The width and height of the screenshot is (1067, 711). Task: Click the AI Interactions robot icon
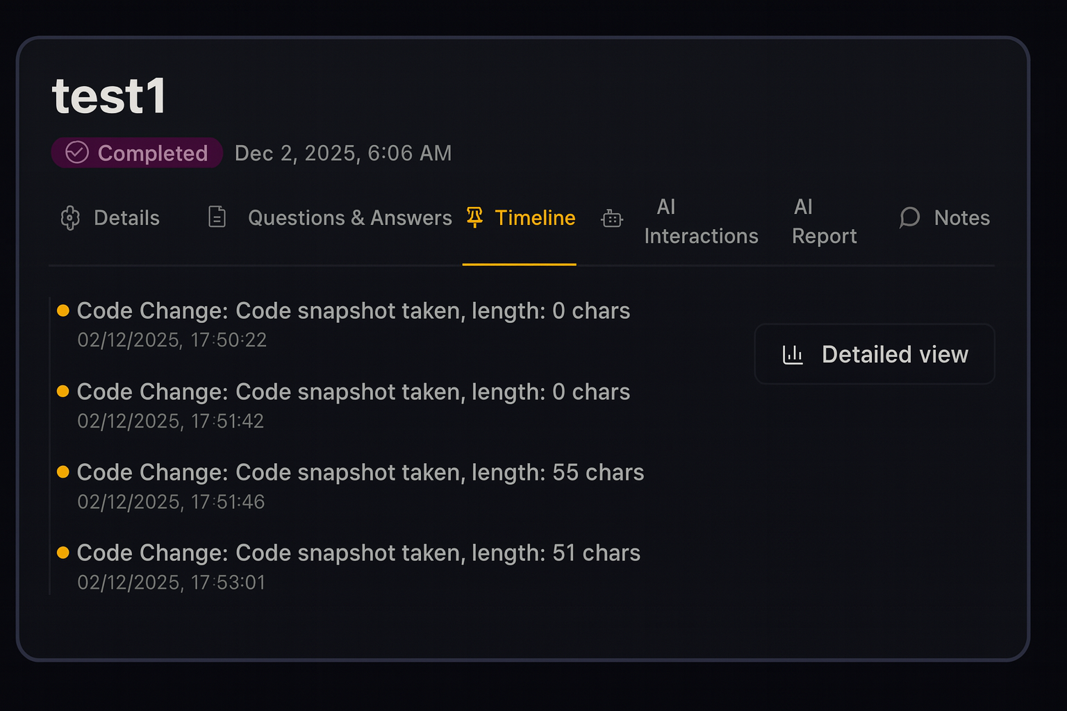click(x=611, y=219)
